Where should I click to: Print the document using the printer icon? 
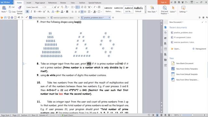click(12, 18)
